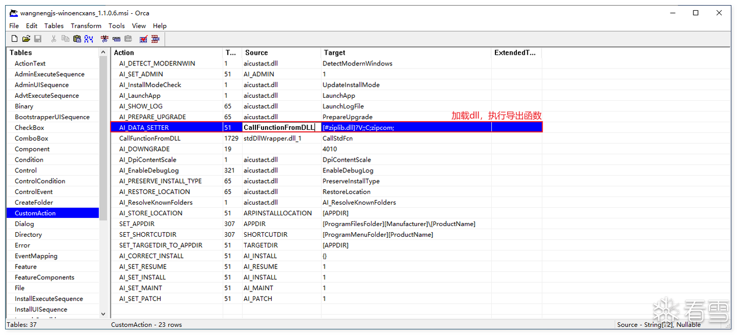Viewport: 737px width, 335px height.
Task: Select the InstallUISequence table
Action: [x=41, y=309]
